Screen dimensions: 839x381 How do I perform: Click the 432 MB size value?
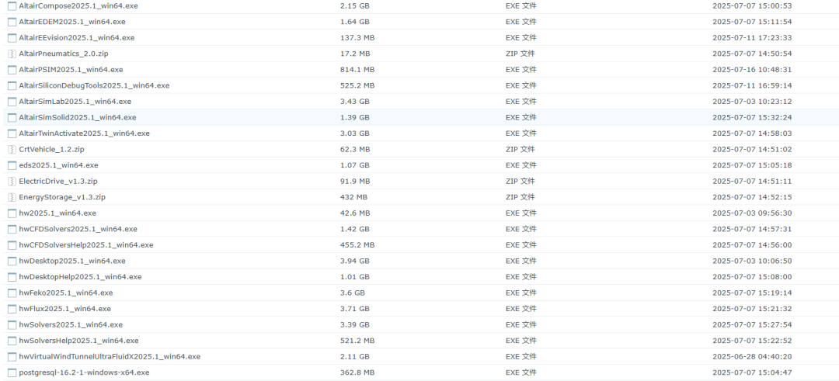(353, 197)
